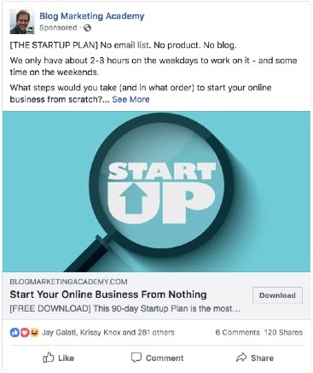View Jay Galati, Krissy Knox and 281 others
The image size is (313, 373).
point(108,332)
